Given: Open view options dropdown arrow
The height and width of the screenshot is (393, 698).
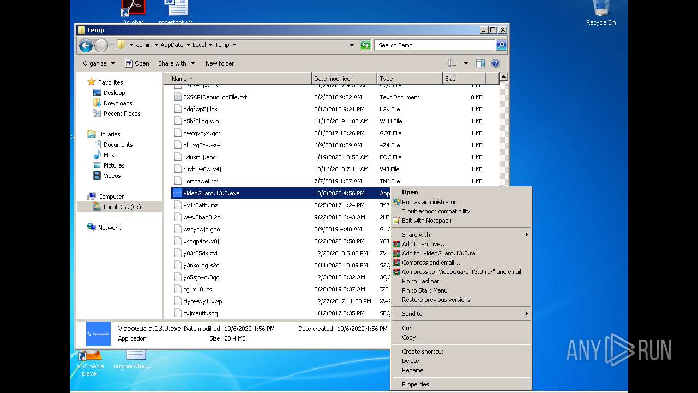Looking at the screenshot, I should click(466, 63).
